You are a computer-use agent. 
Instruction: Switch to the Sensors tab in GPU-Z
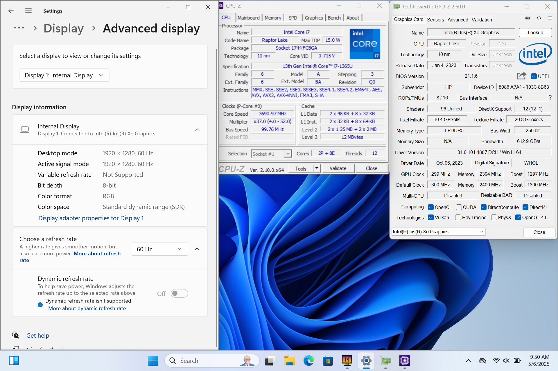[435, 20]
